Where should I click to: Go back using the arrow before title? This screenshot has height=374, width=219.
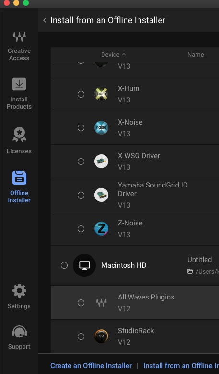[45, 20]
